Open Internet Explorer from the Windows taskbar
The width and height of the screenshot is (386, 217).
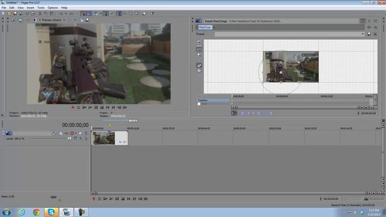coord(22,212)
